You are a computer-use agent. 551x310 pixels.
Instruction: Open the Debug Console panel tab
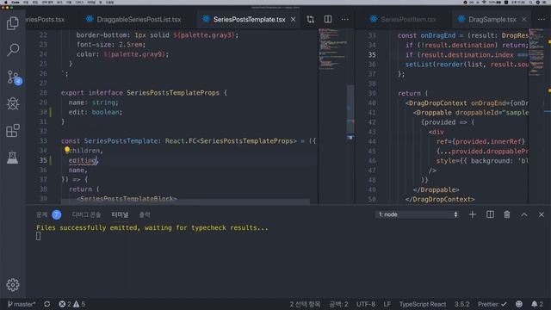pos(86,214)
